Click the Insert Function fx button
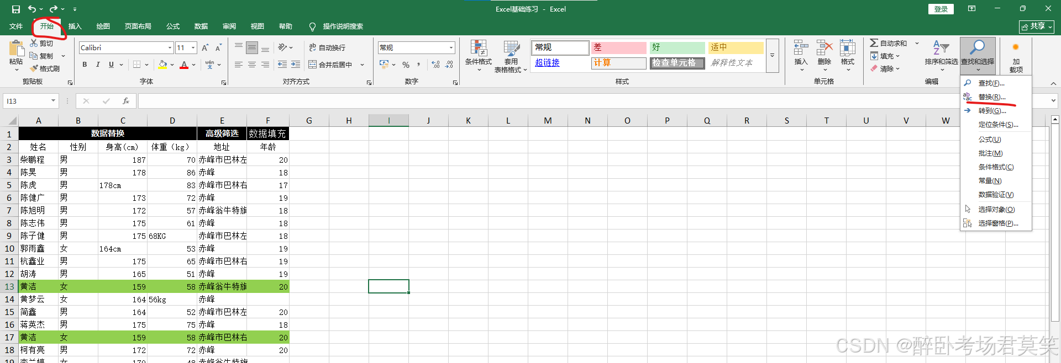1061x363 pixels. (x=126, y=101)
